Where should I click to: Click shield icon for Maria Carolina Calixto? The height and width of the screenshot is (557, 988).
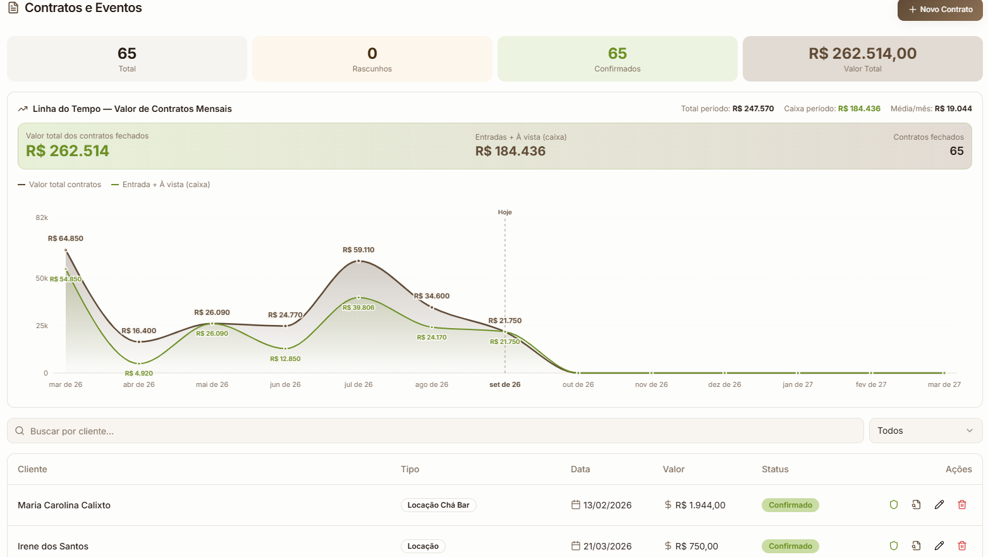click(x=894, y=505)
